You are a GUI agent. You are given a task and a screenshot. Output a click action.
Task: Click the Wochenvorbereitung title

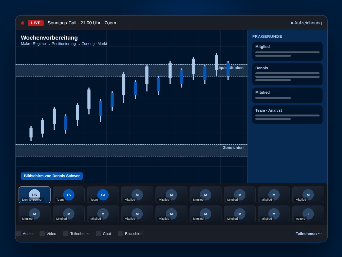point(49,38)
